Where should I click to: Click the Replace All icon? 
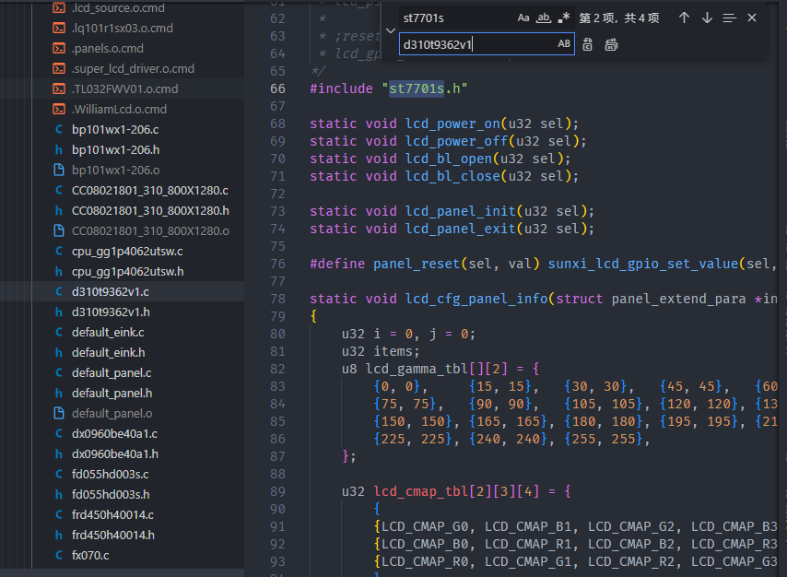(x=611, y=44)
